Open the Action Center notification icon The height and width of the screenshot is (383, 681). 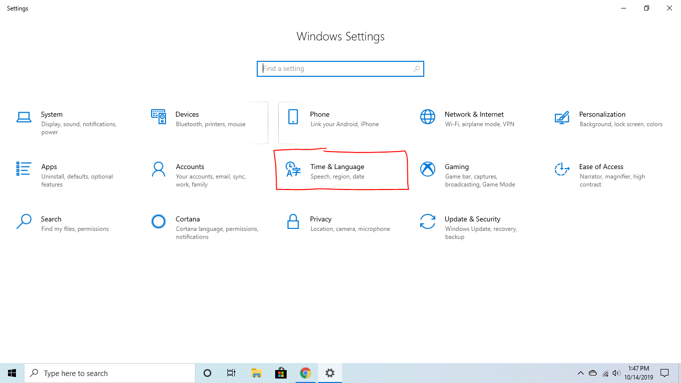pyautogui.click(x=664, y=373)
